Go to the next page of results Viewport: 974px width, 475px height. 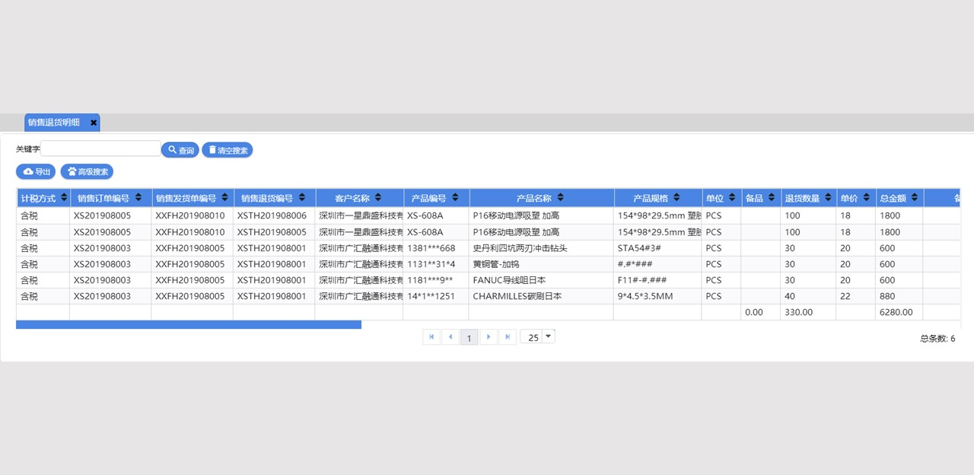(489, 336)
